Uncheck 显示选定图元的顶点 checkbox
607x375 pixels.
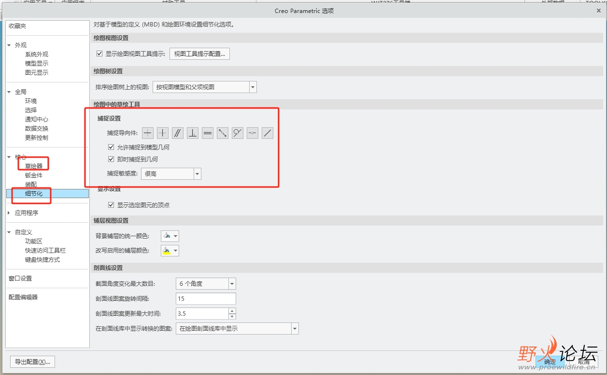(111, 205)
